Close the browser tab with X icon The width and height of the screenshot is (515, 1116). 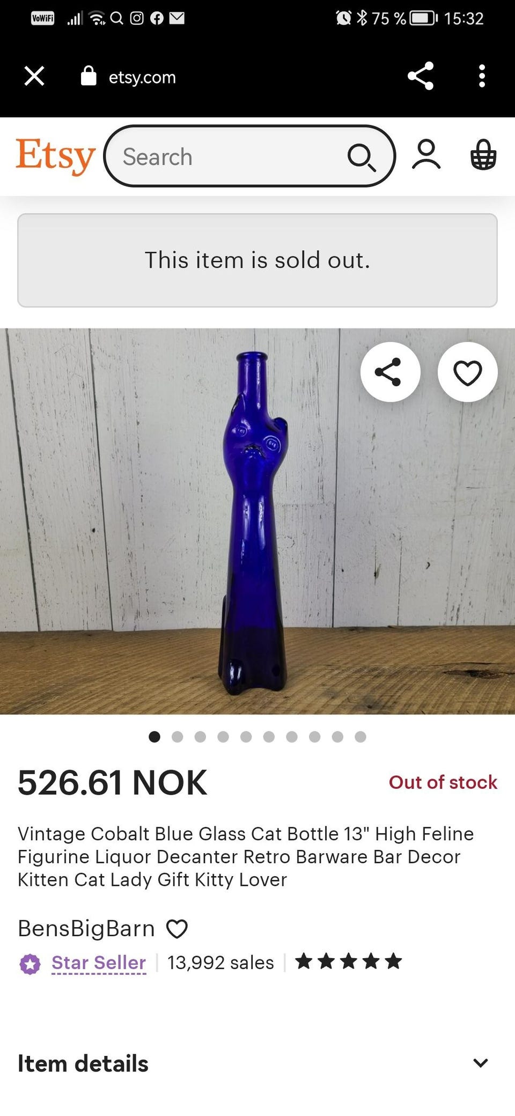(34, 76)
